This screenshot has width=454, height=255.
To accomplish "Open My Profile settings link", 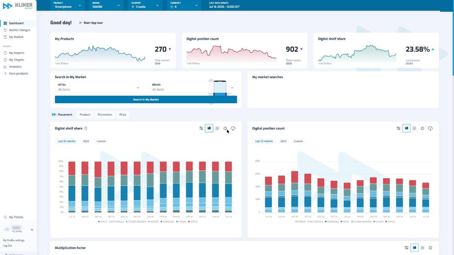I will point(14,240).
